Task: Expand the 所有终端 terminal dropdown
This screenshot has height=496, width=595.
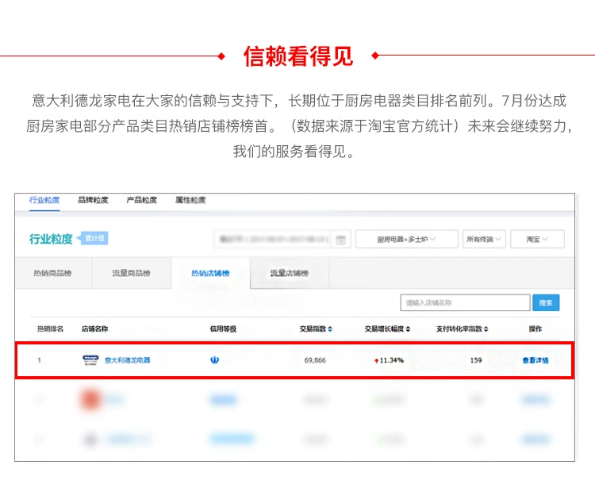Action: point(484,239)
